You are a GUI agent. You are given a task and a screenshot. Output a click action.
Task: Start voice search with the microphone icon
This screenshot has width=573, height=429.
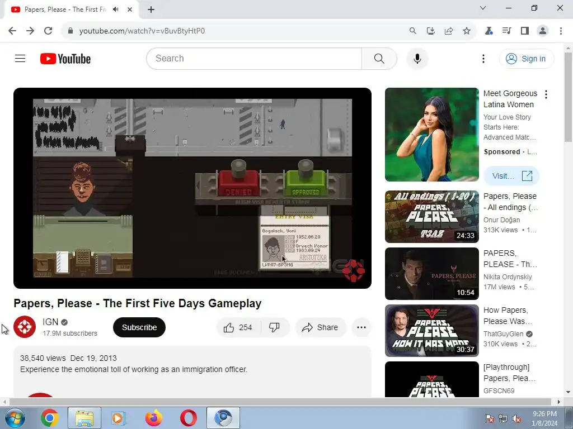pyautogui.click(x=417, y=58)
